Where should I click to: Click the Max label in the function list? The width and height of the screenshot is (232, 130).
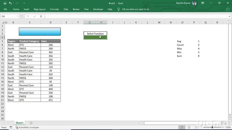click(x=179, y=49)
